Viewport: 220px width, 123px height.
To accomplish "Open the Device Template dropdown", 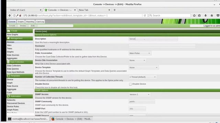I will (x=144, y=68).
